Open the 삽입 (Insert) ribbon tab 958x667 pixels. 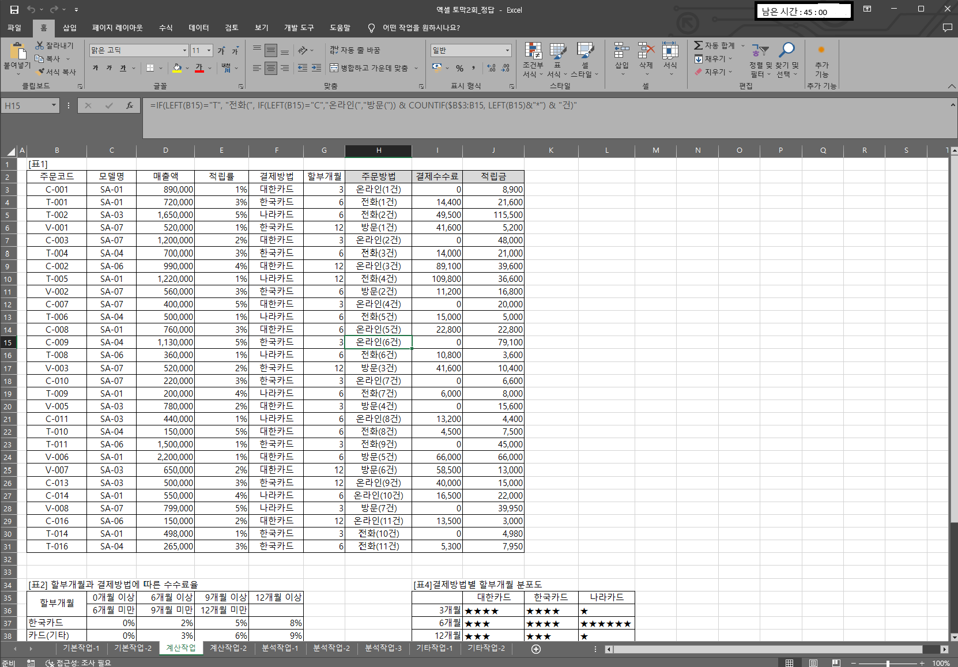[x=70, y=28]
